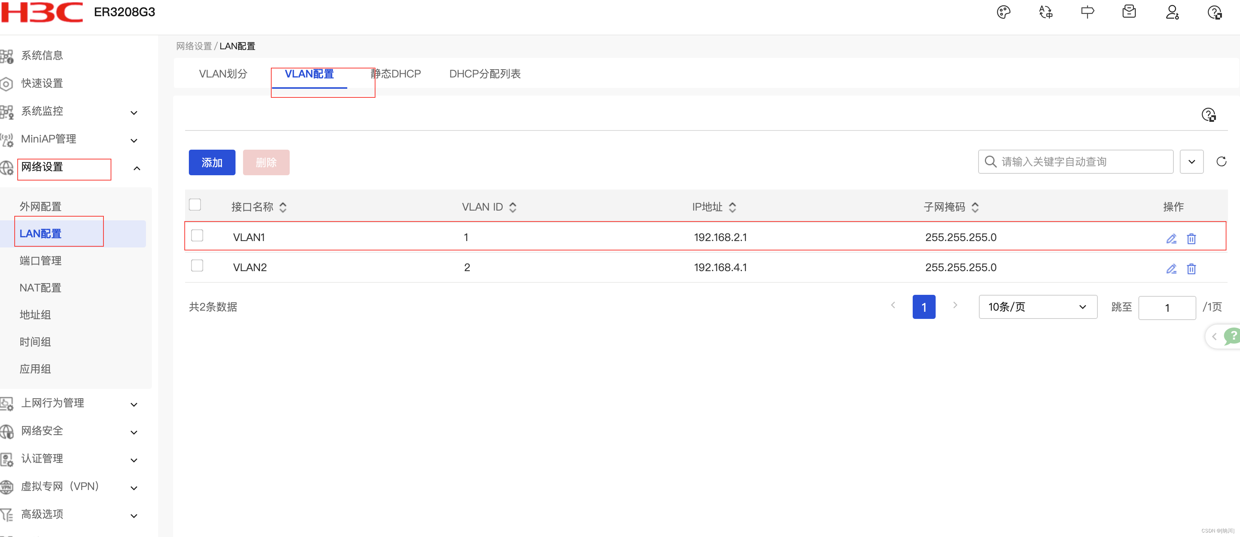The width and height of the screenshot is (1240, 537).
Task: Edit VLAN1 using its pencil icon
Action: 1172,238
